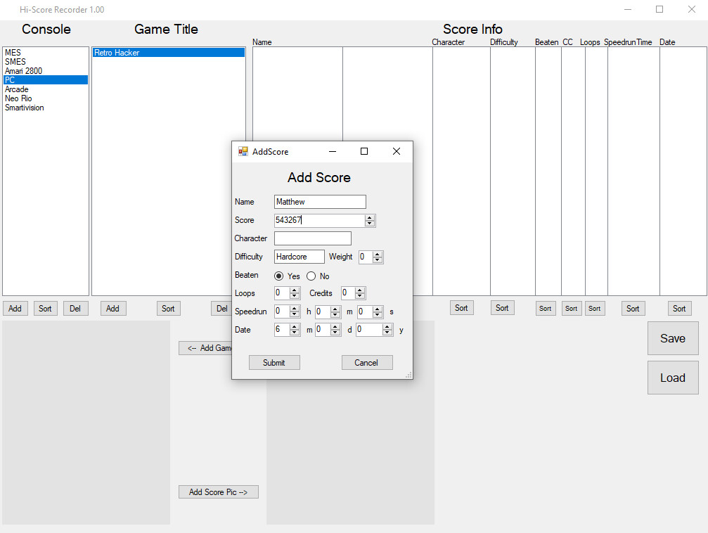Click the Character input field

click(x=312, y=238)
